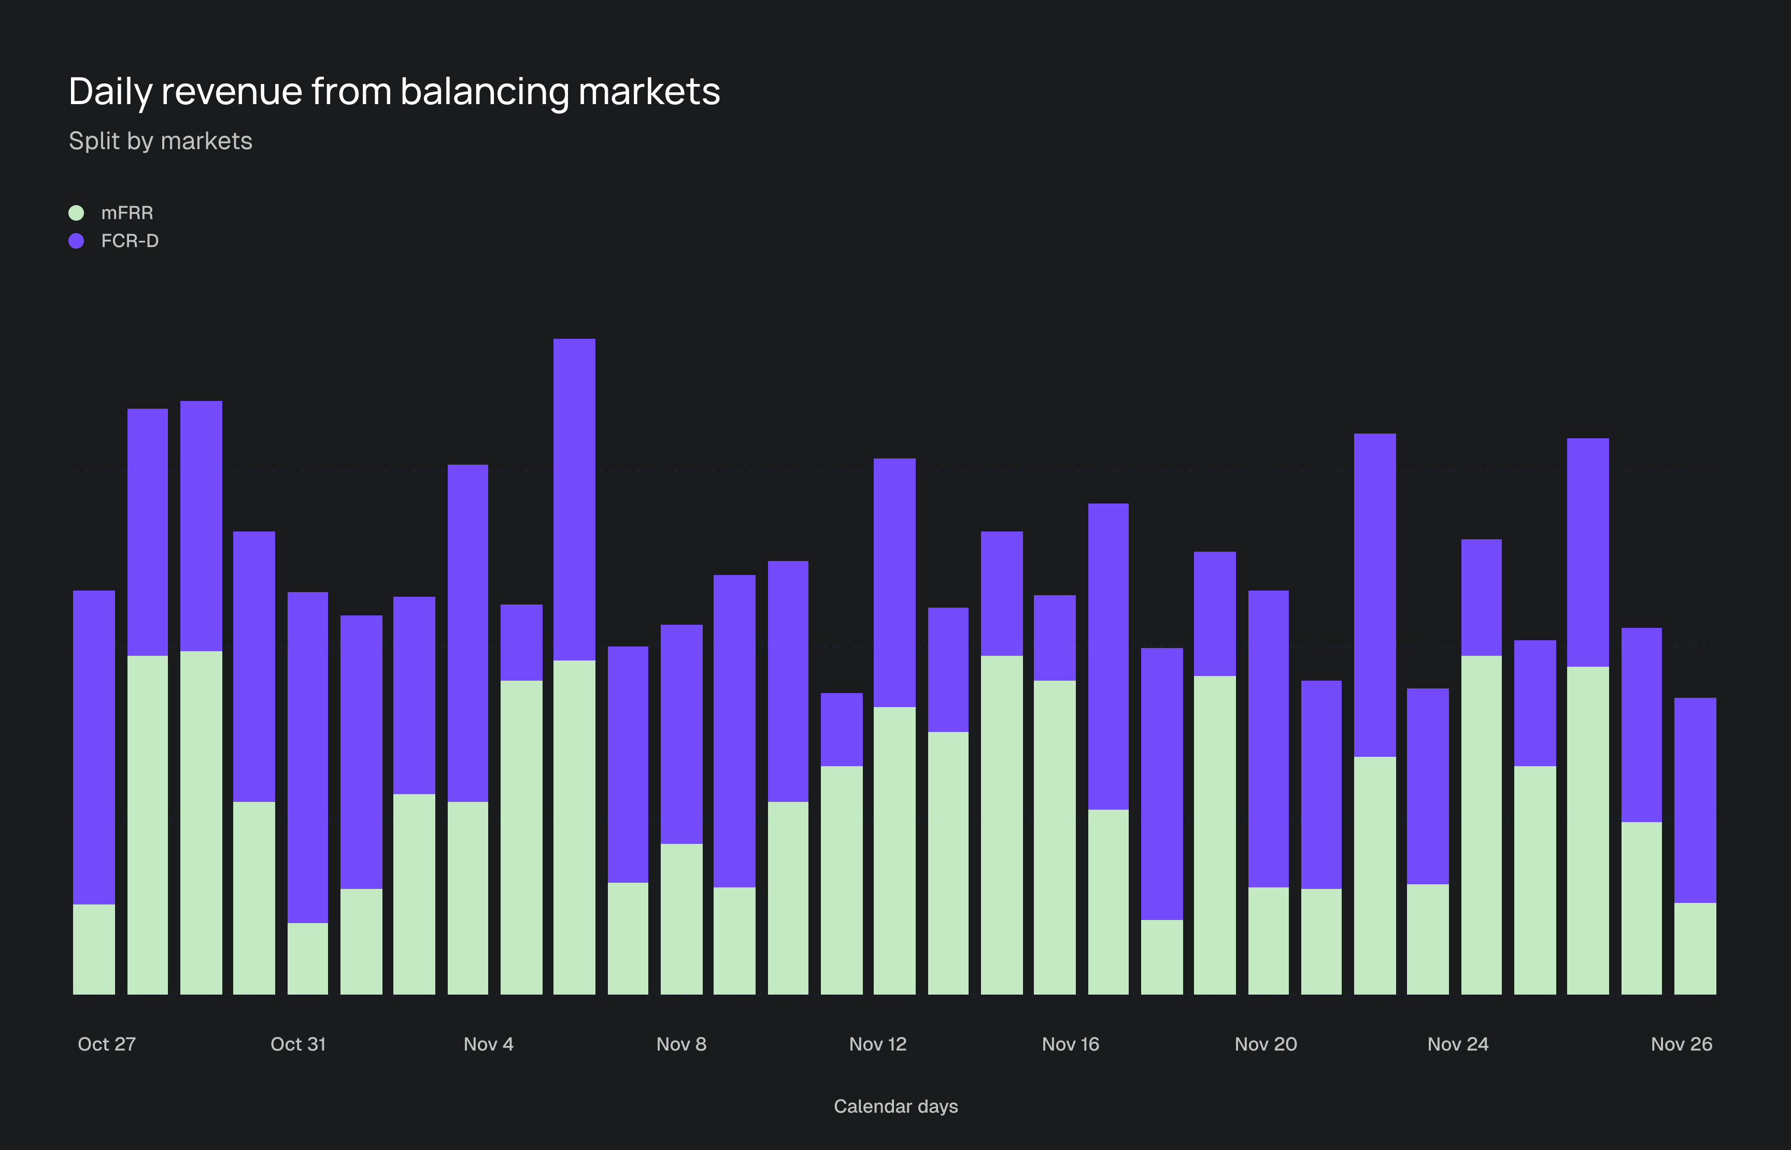This screenshot has width=1791, height=1150.
Task: Click the purple FCR-D segment of the Oct 27 bar
Action: (94, 747)
